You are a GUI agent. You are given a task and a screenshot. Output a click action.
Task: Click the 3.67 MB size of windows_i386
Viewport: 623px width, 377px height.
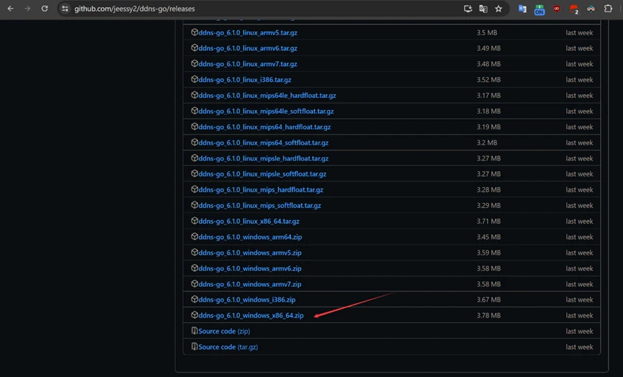(x=489, y=299)
